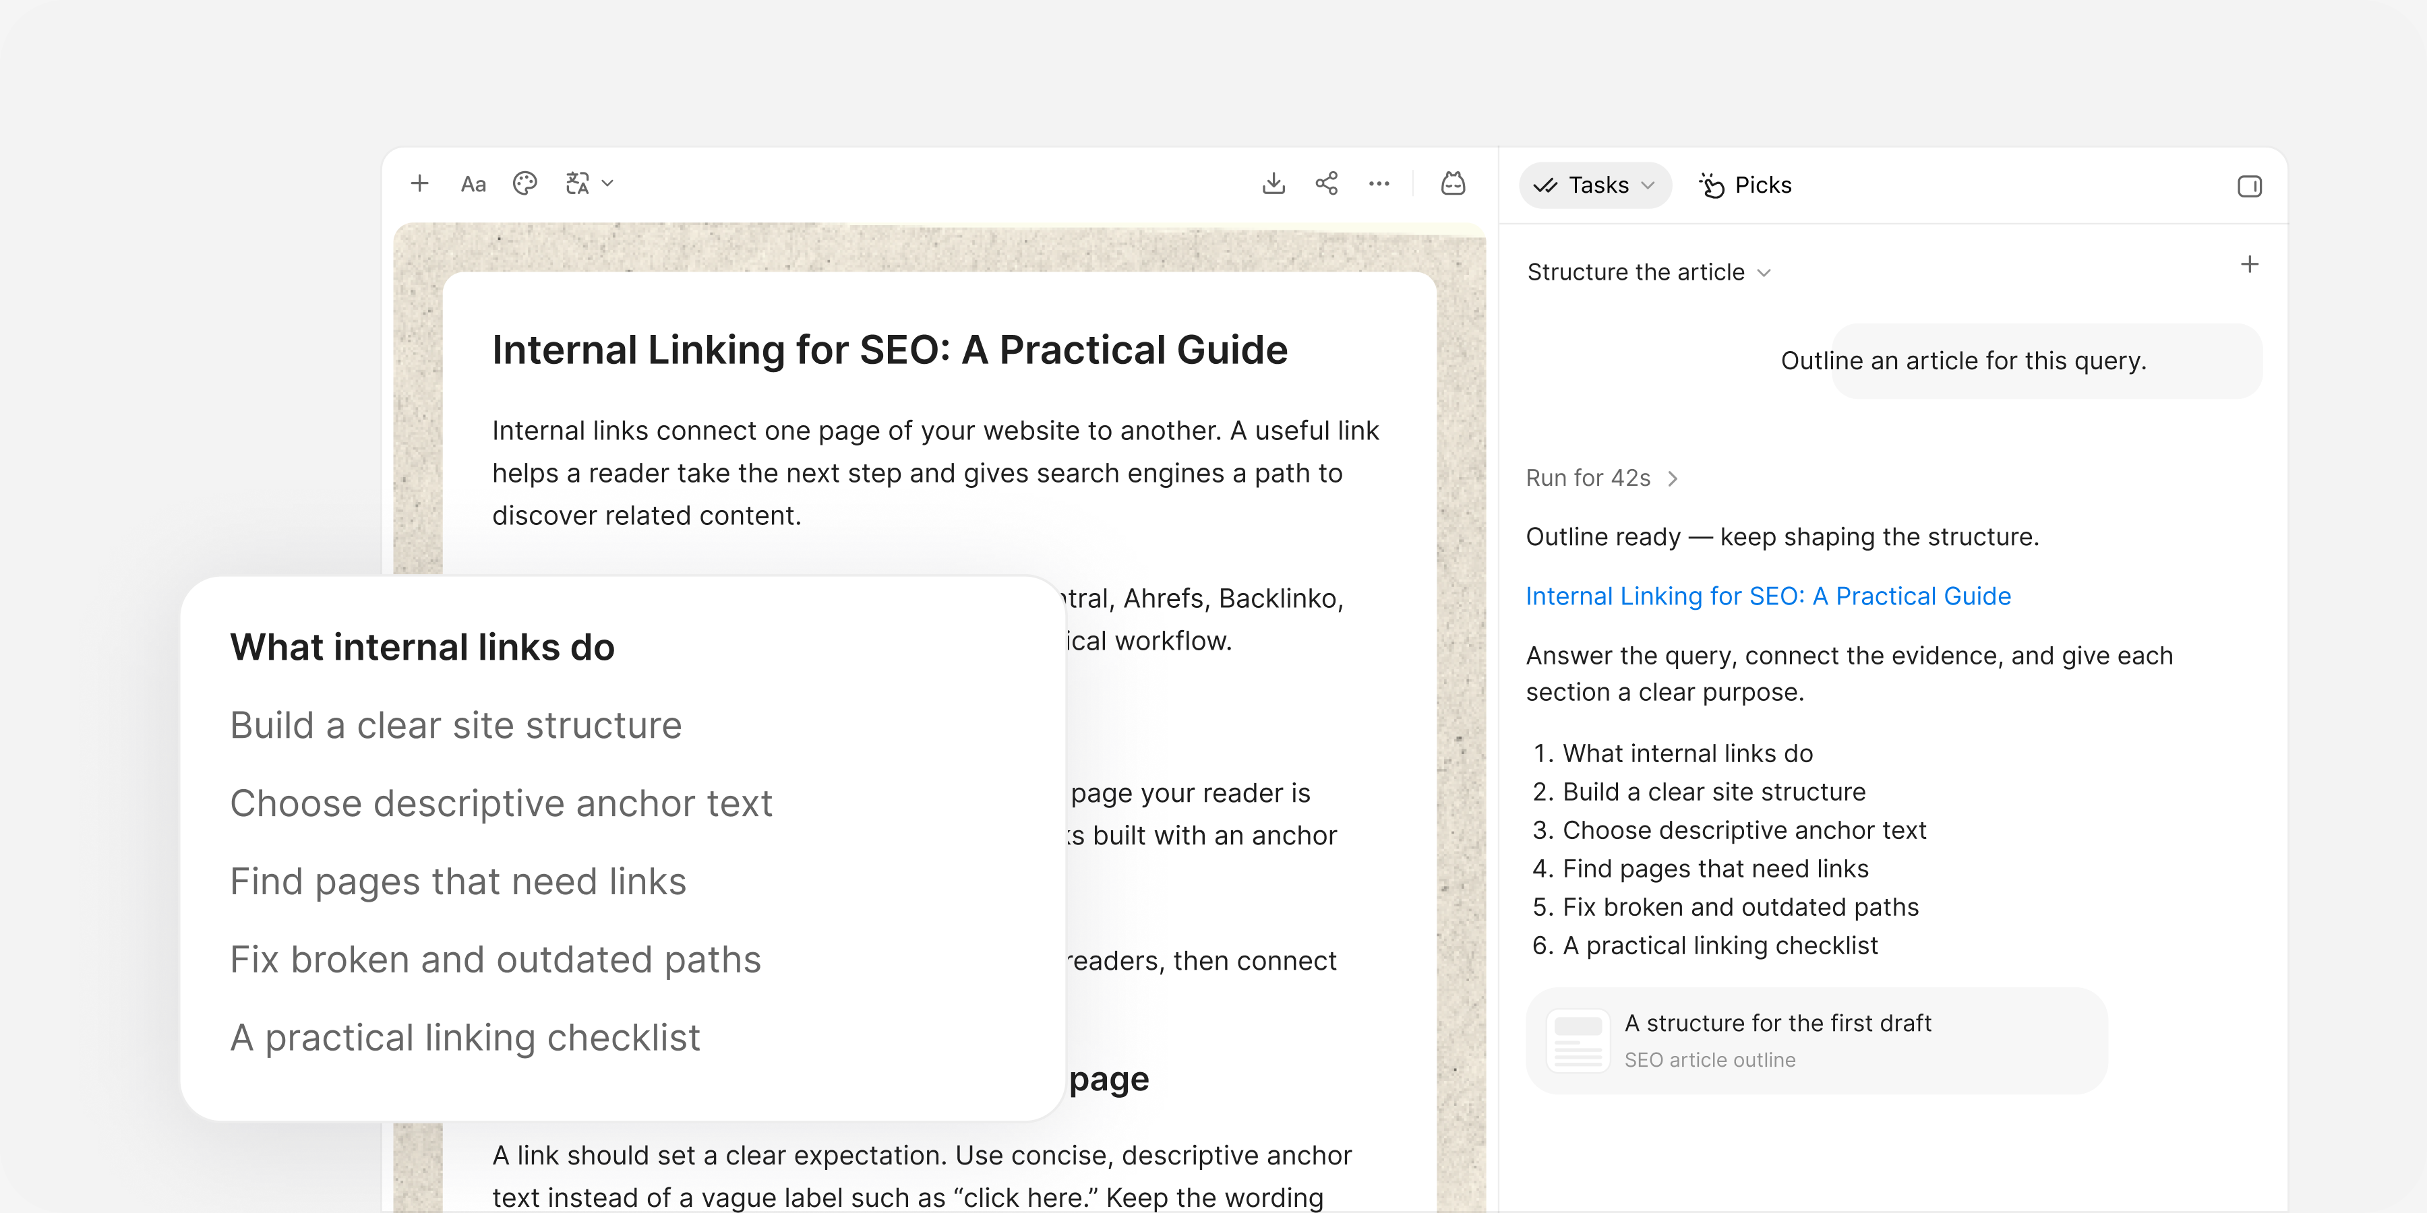2427x1213 pixels.
Task: Go to Find pages that need links in popup
Action: tap(458, 882)
